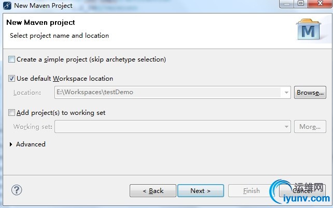Click the More... button
333x208 pixels.
tap(310, 127)
